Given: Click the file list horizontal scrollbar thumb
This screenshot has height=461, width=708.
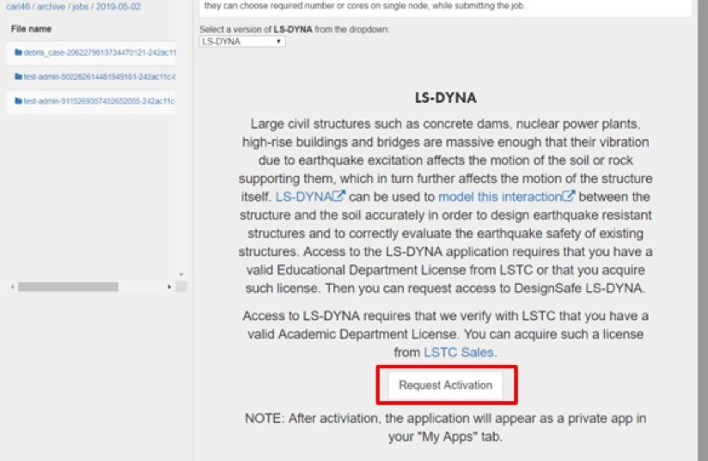Looking at the screenshot, I should pos(68,287).
